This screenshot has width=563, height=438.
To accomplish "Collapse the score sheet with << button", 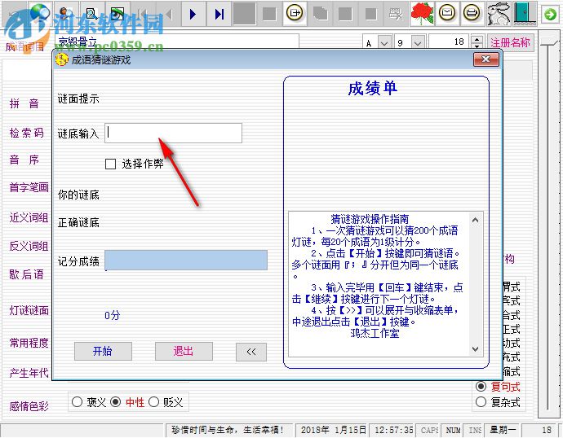I will point(251,352).
